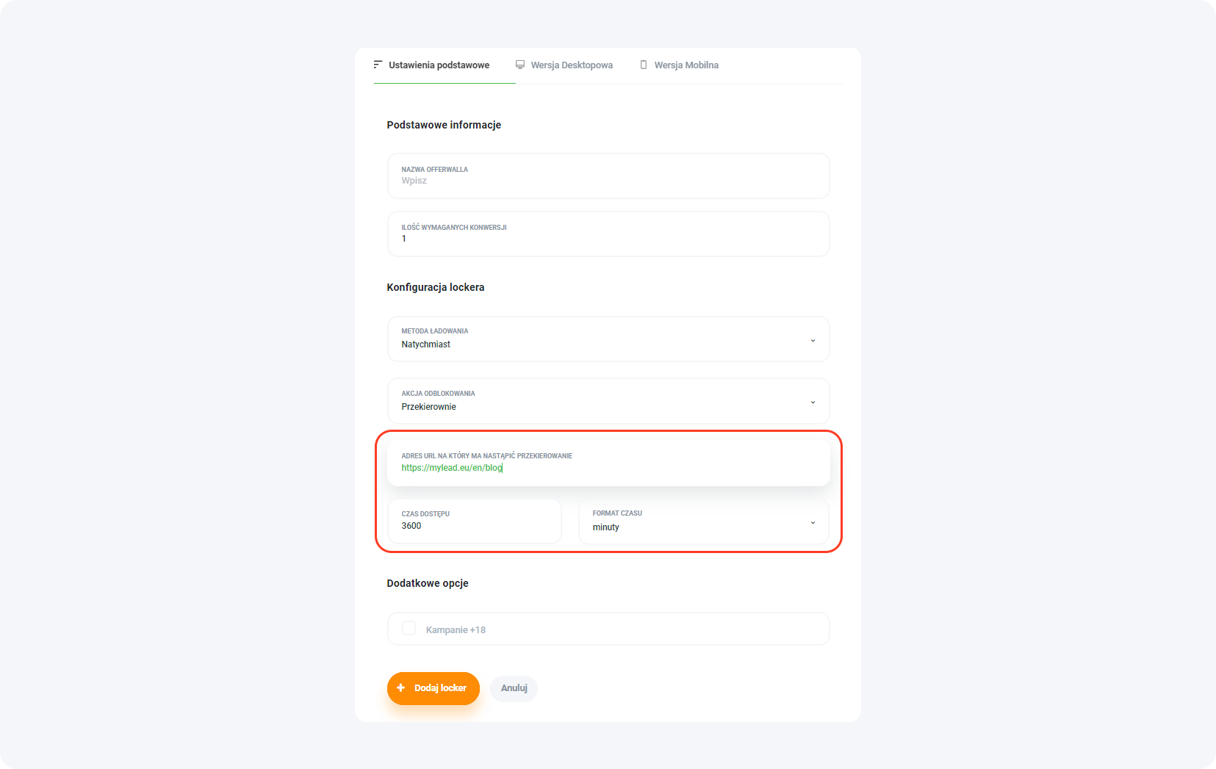Click the Ilość wymaganych konwersji field

click(608, 238)
